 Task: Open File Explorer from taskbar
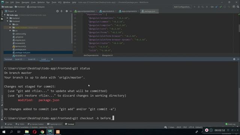click(x=27, y=132)
